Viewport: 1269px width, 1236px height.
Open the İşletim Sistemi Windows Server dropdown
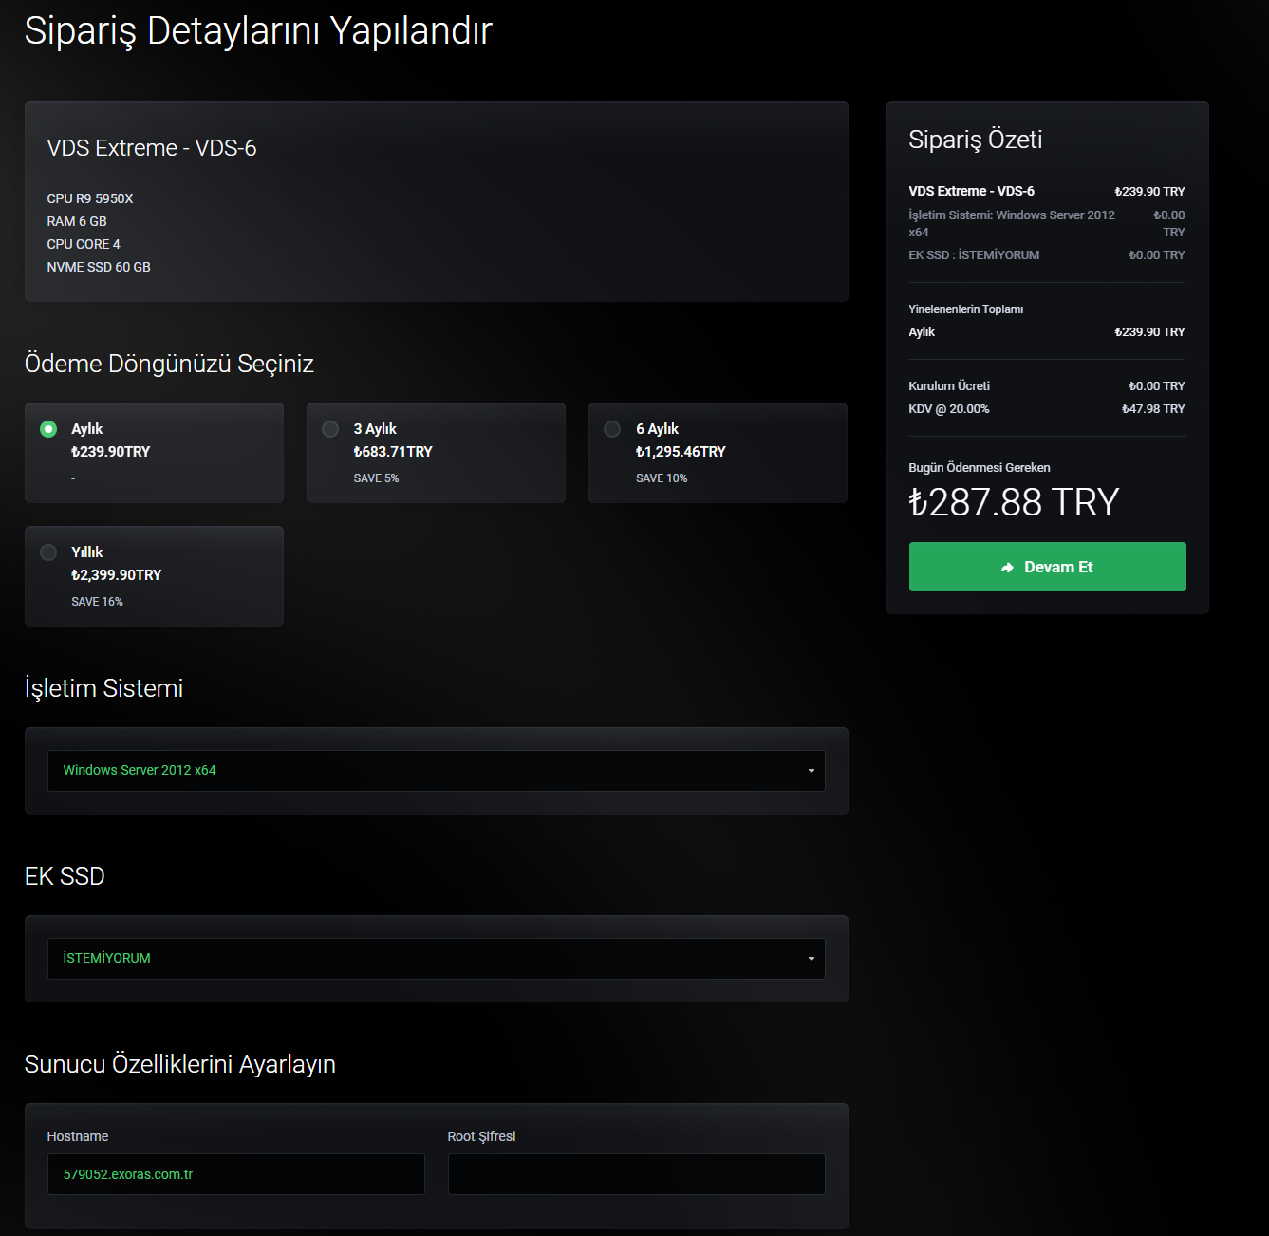click(x=437, y=771)
